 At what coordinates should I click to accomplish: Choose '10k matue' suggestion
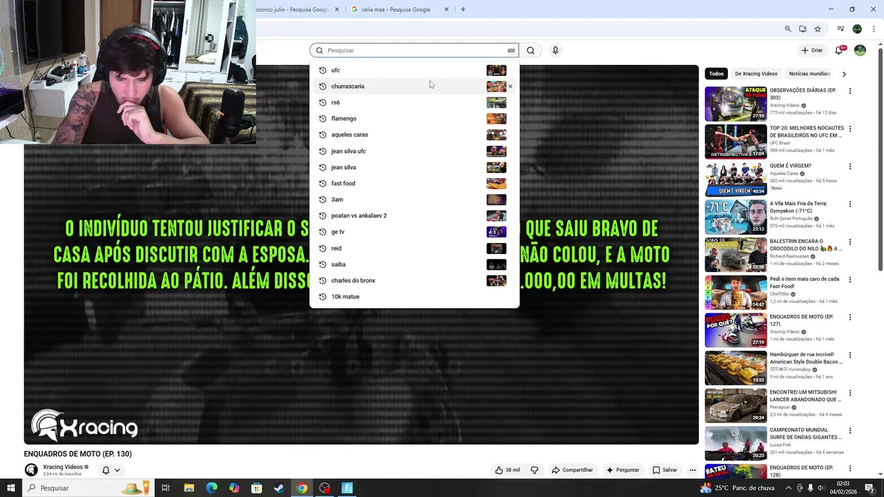[414, 296]
